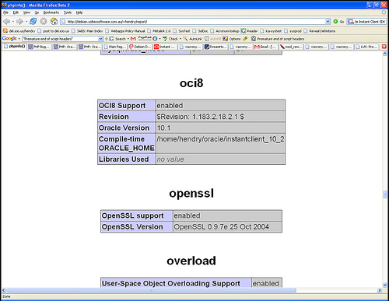Click the Google toolbar Search button
This screenshot has width=389, height=301.
(117, 39)
